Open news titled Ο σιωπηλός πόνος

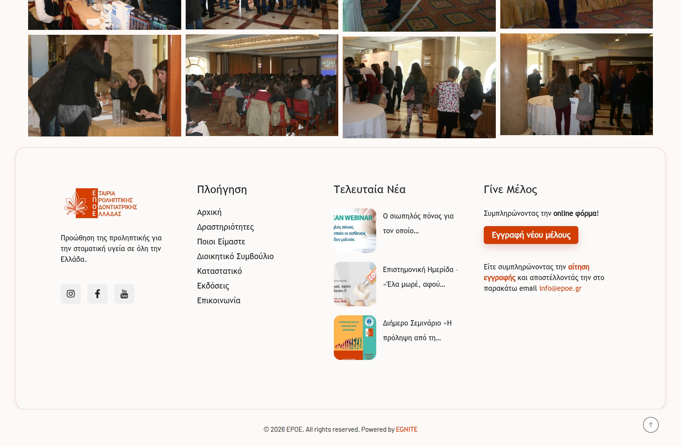(x=418, y=223)
